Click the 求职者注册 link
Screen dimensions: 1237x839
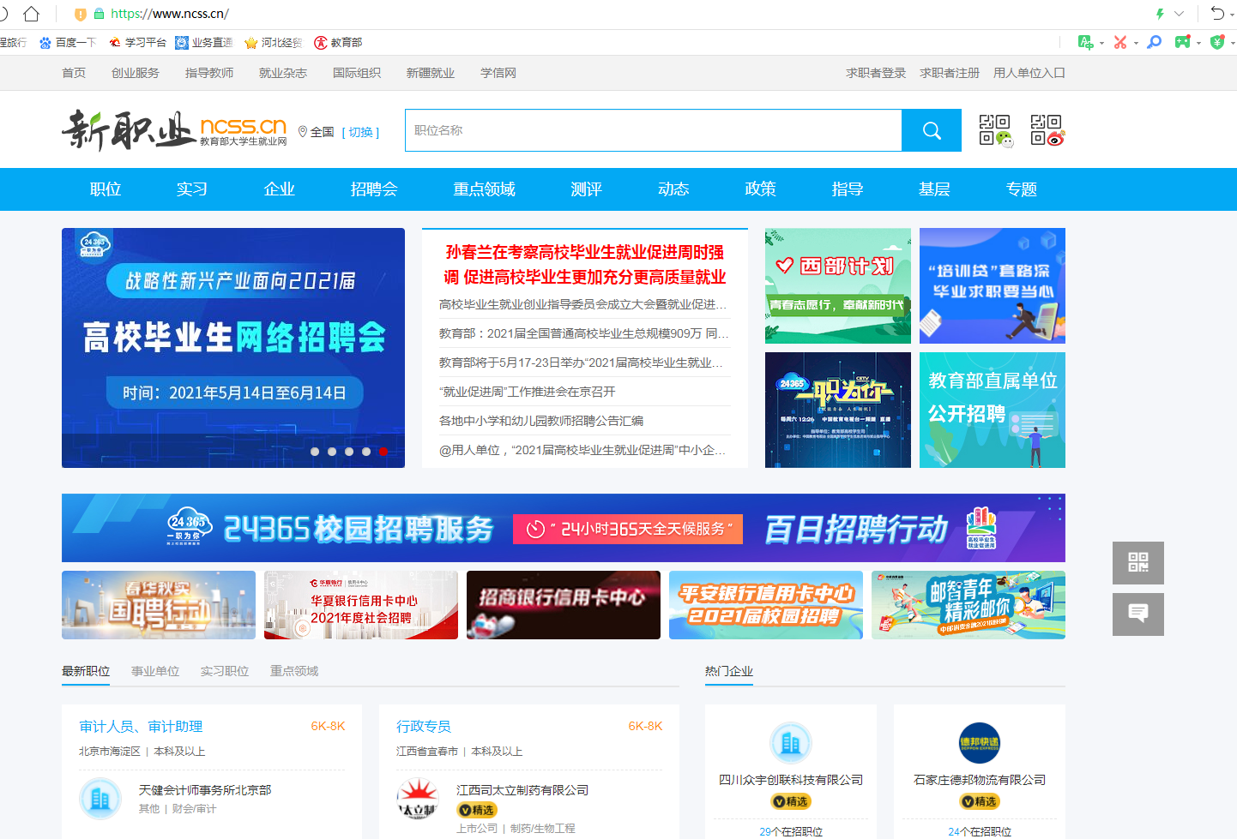(949, 73)
